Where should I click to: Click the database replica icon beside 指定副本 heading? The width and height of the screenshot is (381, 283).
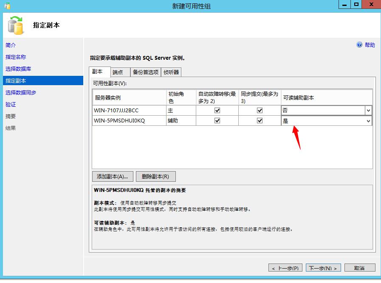[15, 25]
